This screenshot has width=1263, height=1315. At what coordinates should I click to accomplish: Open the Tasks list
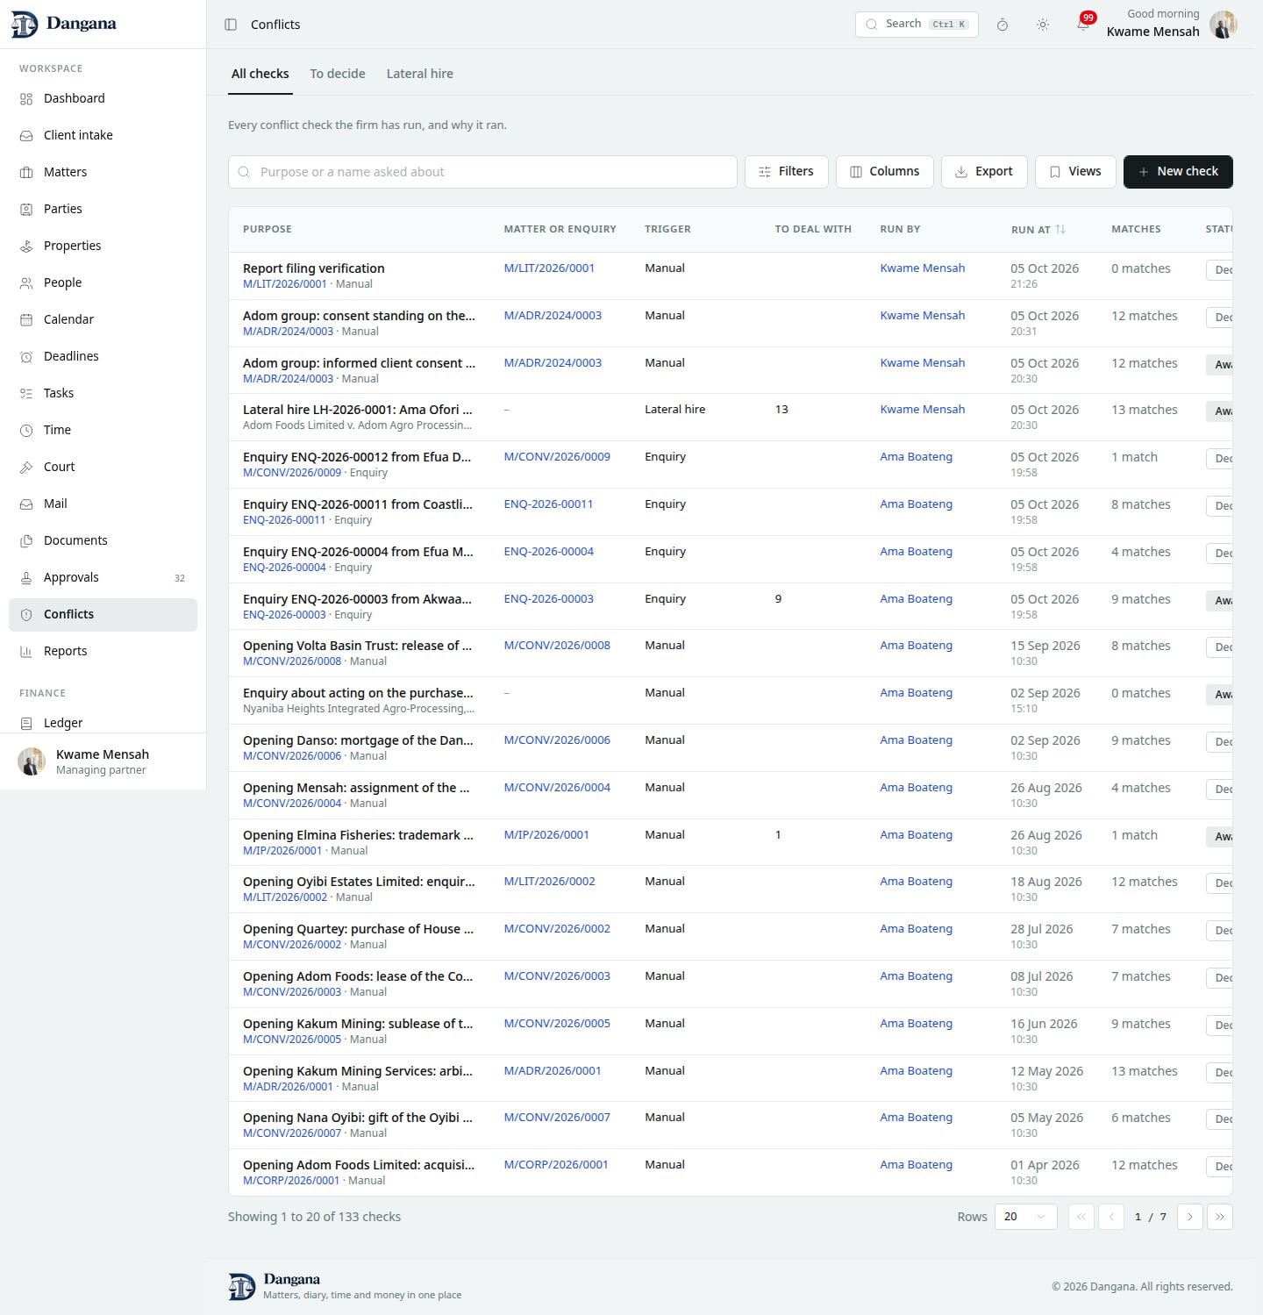pos(103,393)
